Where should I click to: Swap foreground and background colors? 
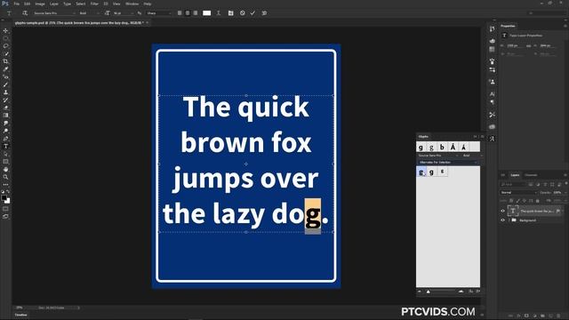(x=8, y=192)
